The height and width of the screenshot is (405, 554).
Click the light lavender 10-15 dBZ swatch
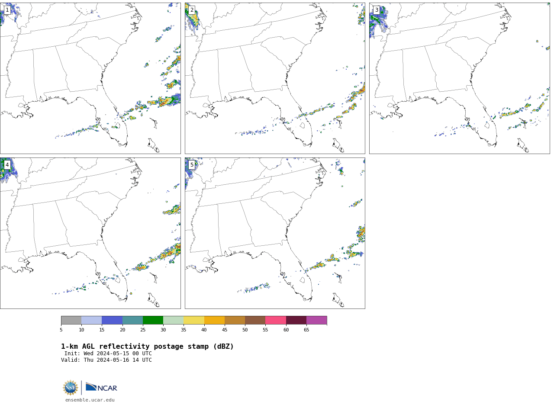[92, 320]
